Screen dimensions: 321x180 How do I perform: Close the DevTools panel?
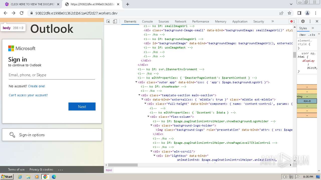(x=317, y=21)
